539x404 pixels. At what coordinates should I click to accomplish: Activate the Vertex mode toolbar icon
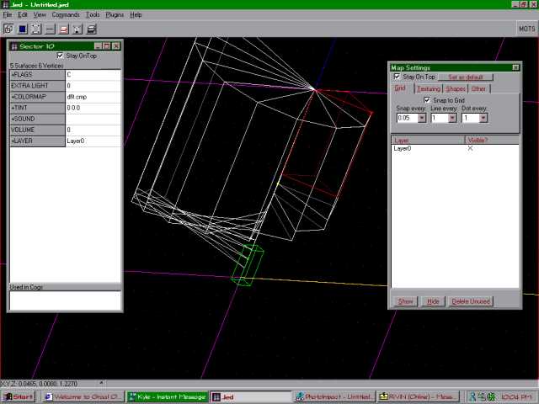pos(36,29)
